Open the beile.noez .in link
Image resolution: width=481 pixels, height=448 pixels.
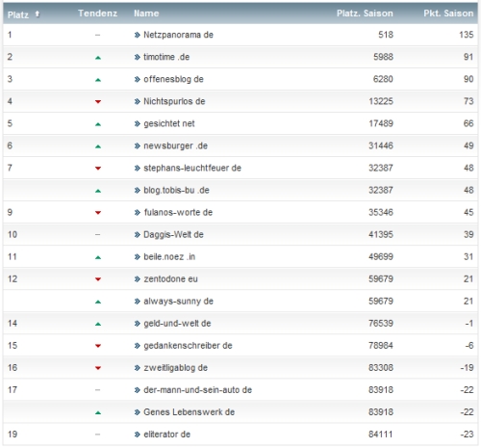169,256
